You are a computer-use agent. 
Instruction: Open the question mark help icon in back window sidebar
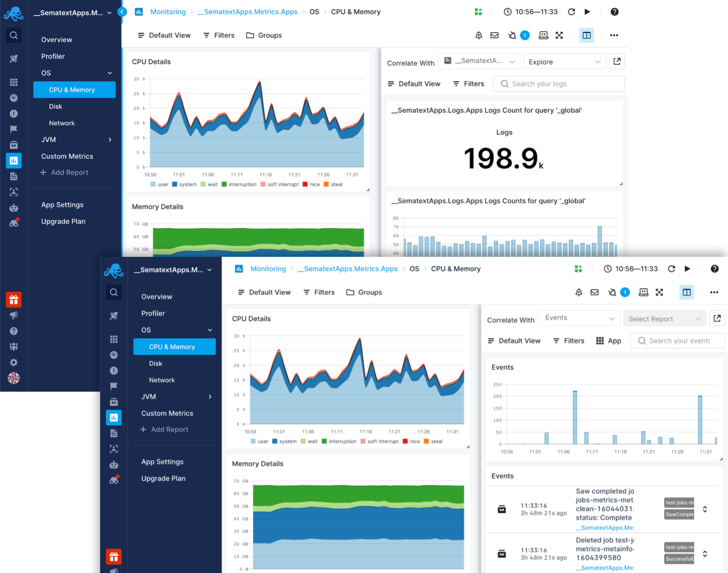pyautogui.click(x=14, y=331)
